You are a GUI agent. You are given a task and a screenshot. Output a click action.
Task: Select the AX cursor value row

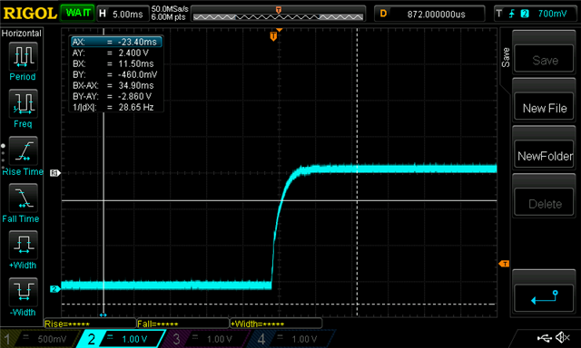pyautogui.click(x=116, y=42)
